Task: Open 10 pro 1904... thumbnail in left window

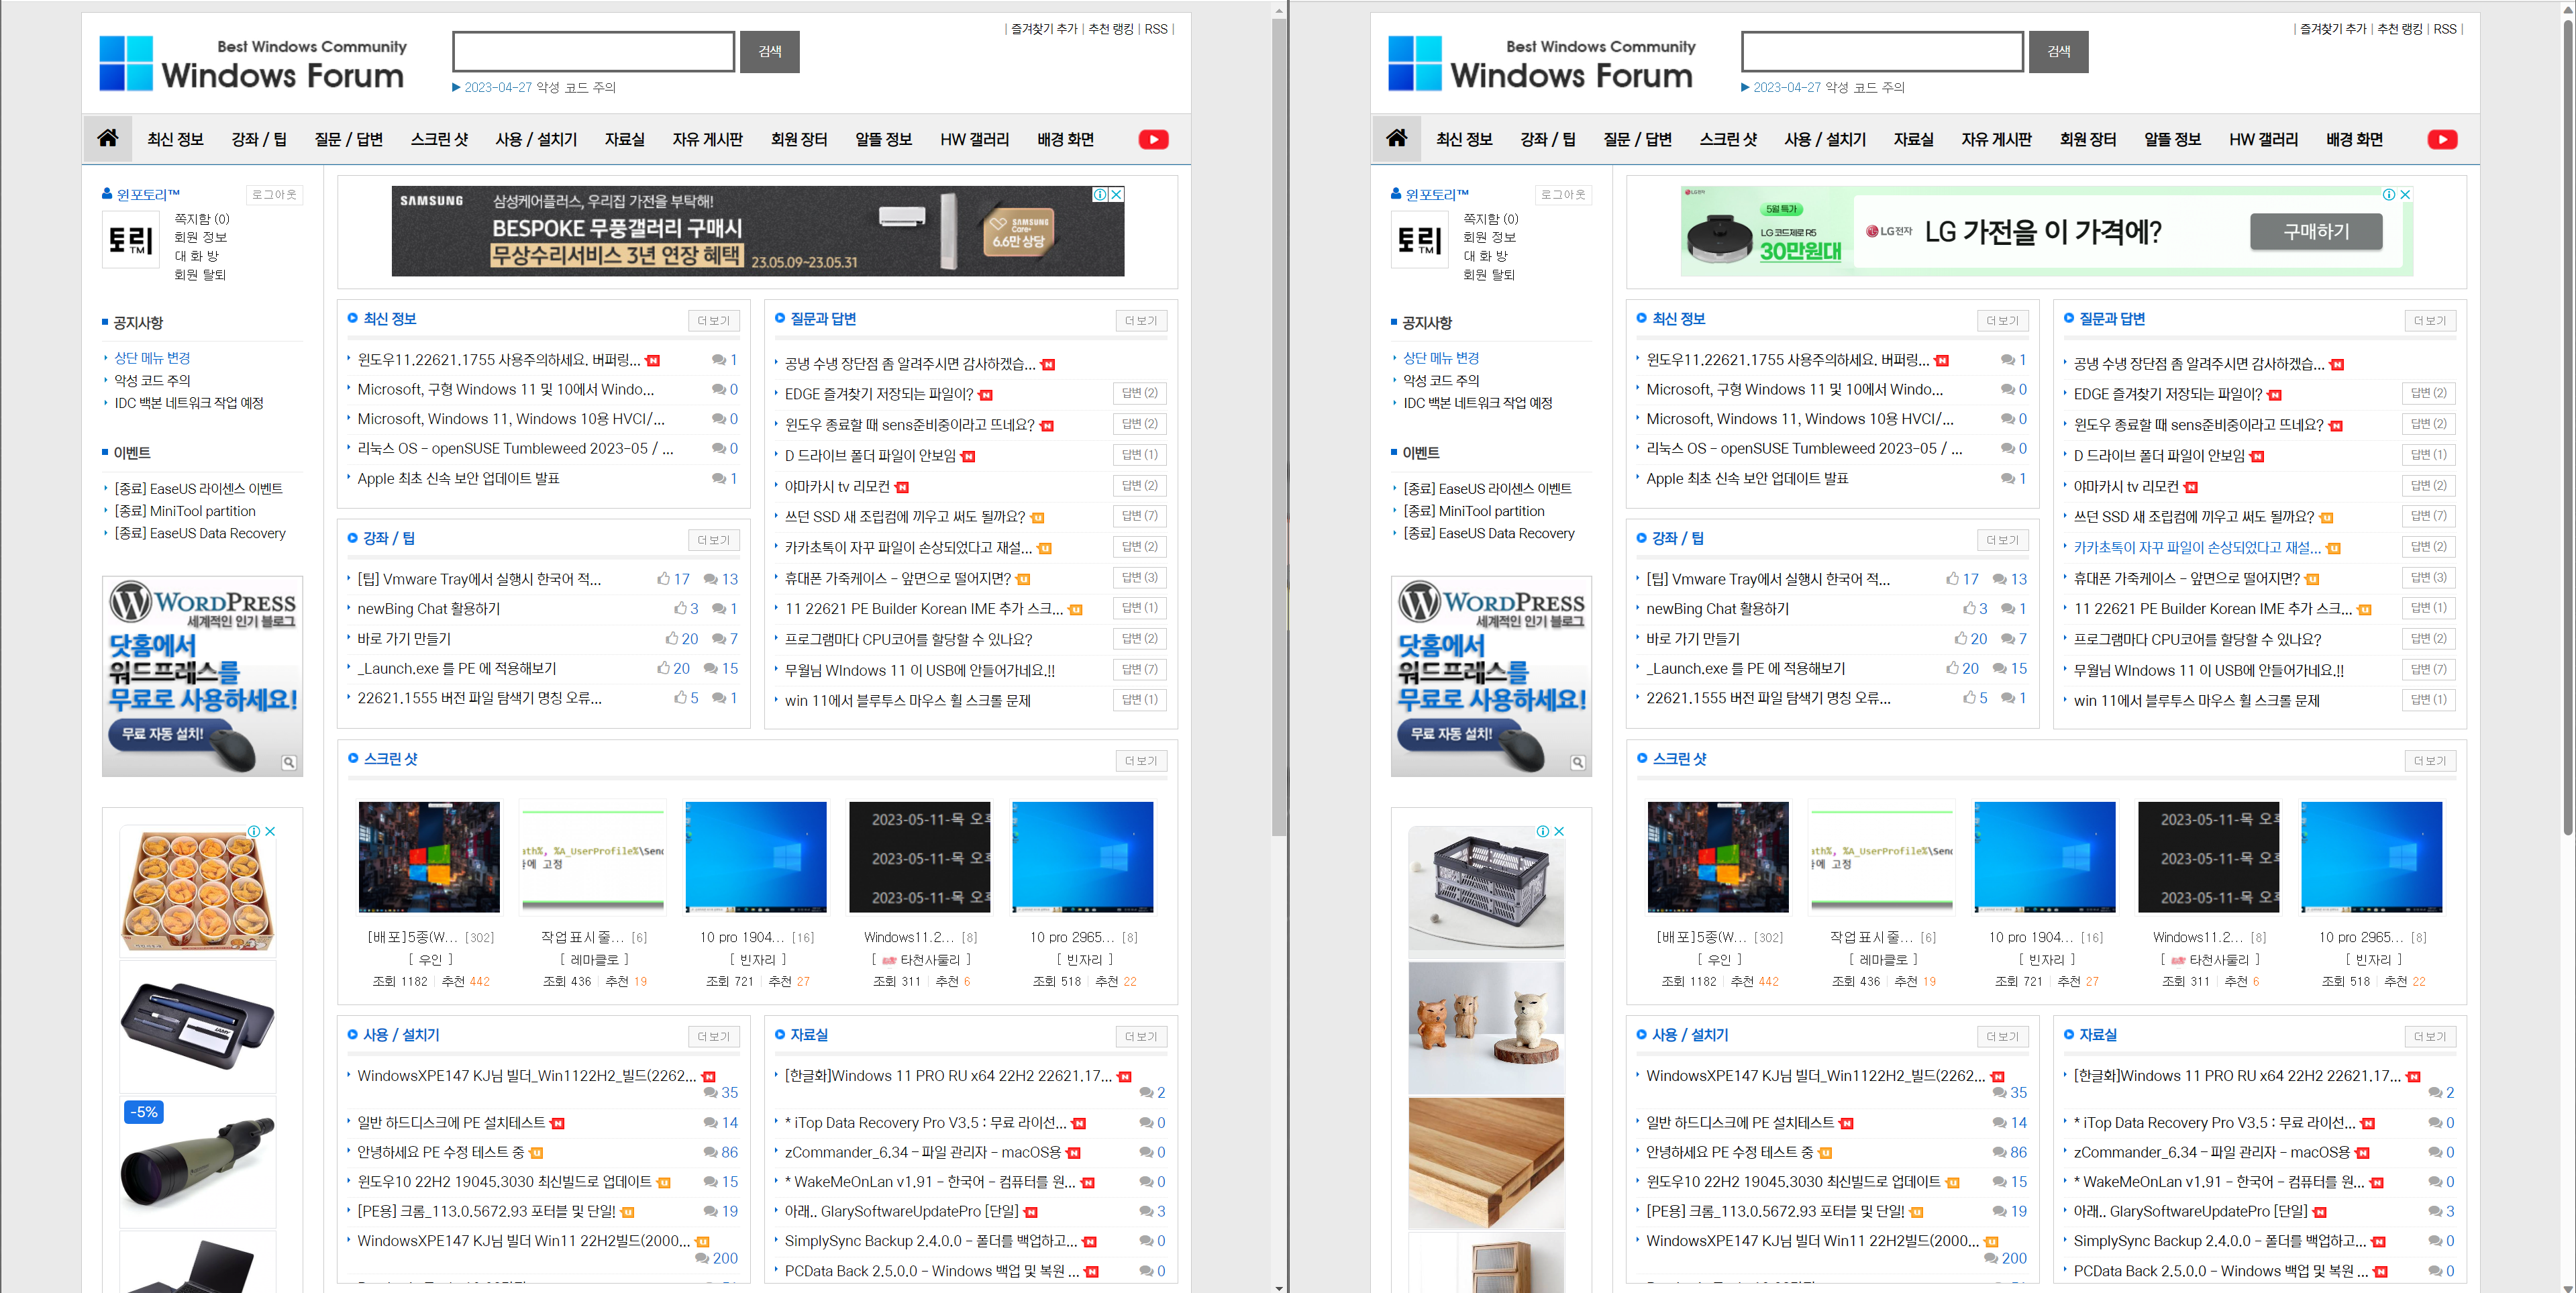Action: 756,857
